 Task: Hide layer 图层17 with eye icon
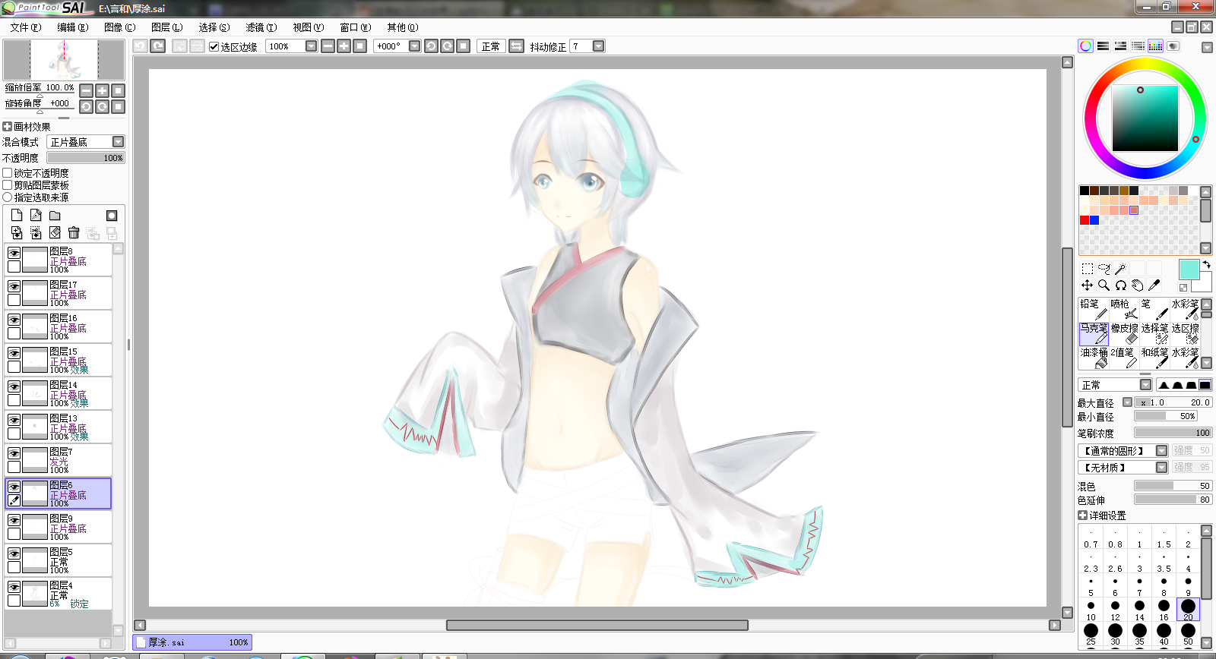click(14, 286)
